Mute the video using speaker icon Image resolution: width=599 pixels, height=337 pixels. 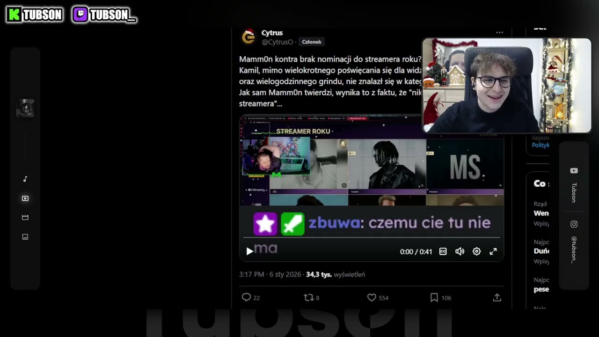tap(460, 251)
